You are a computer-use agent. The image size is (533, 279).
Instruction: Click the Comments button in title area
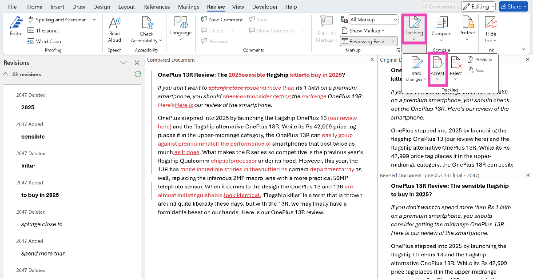(439, 6)
